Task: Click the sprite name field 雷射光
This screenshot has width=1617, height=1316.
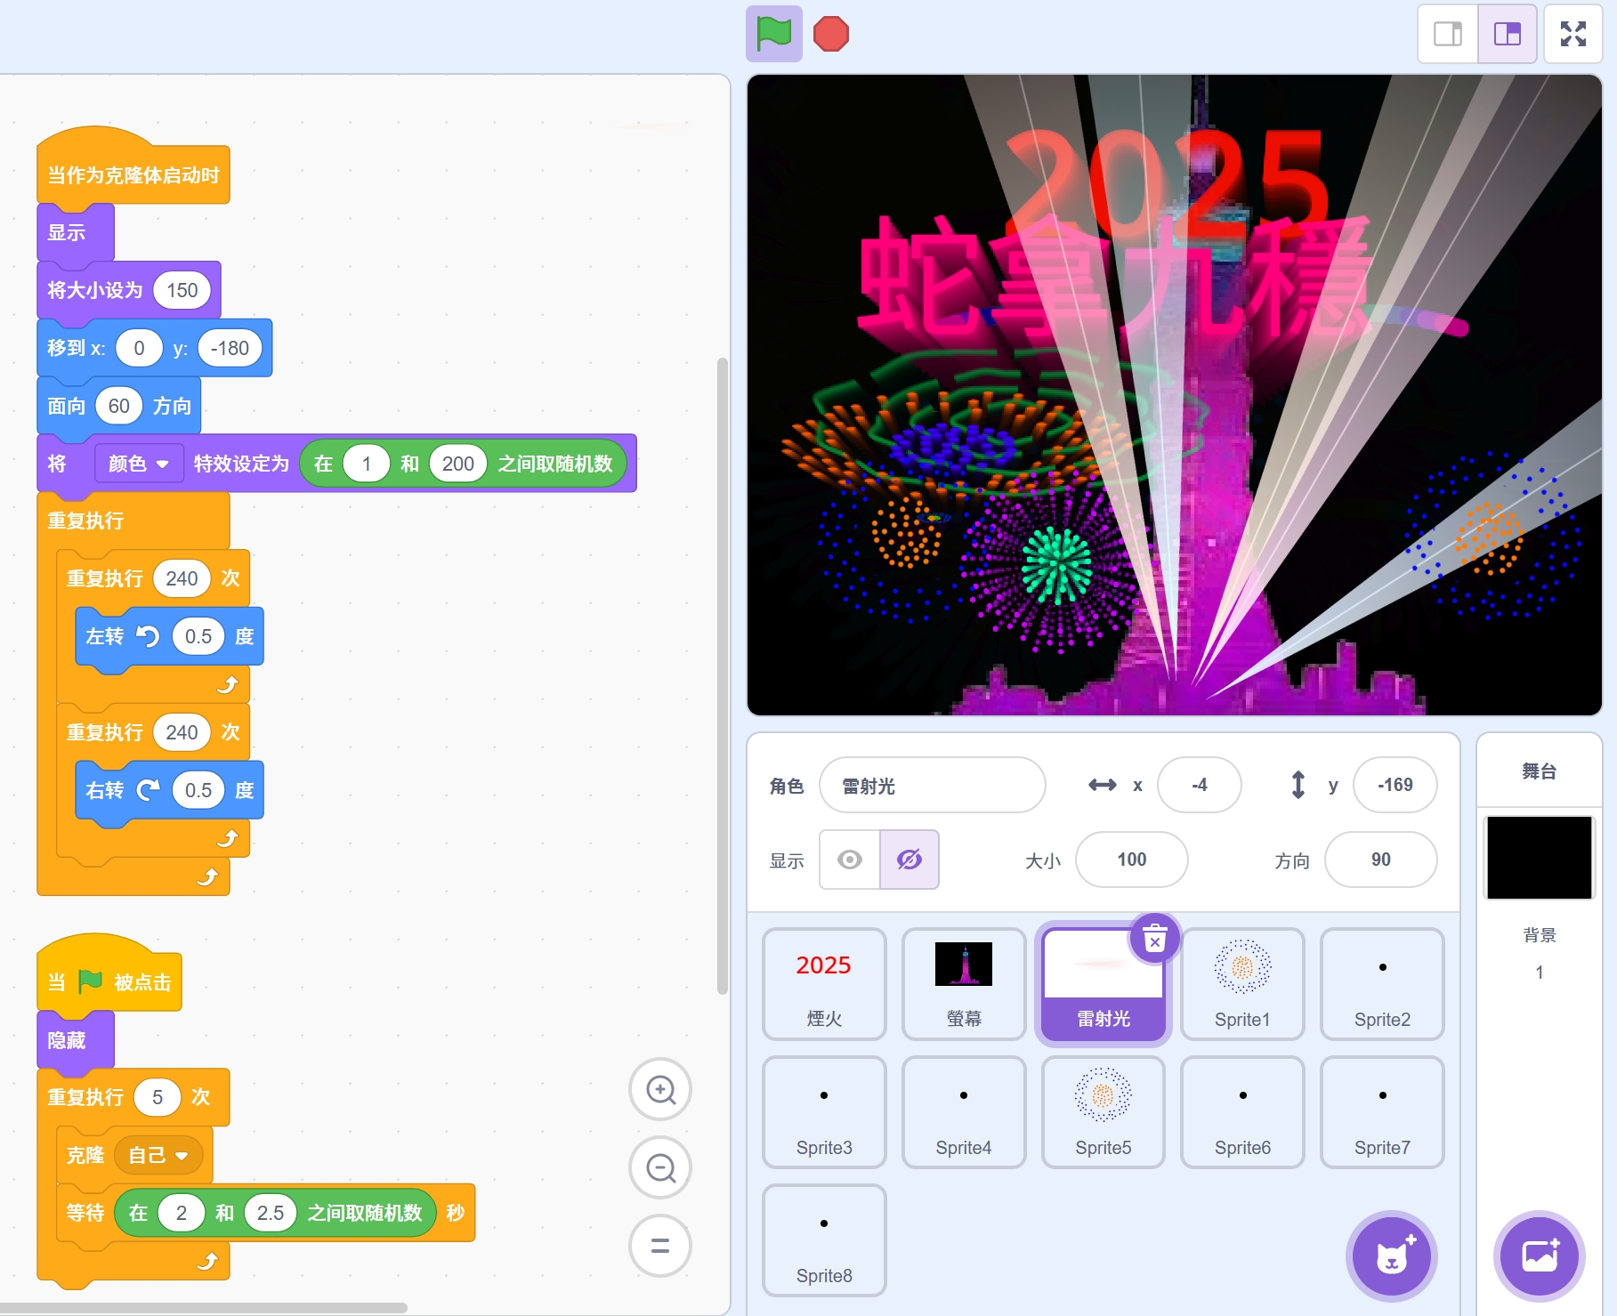Action: click(x=931, y=785)
